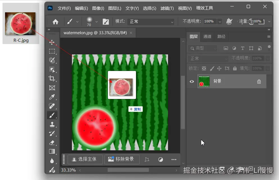Select the Eraser tool
Image resolution: width=279 pixels, height=180 pixels.
pos(52,142)
